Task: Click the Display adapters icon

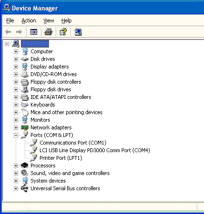Action: click(x=25, y=67)
